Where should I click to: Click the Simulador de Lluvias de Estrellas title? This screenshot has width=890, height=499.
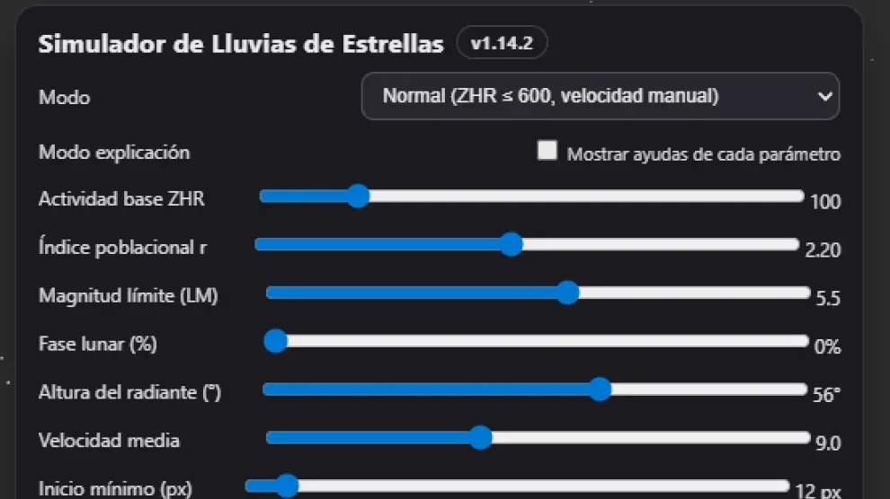click(x=240, y=44)
